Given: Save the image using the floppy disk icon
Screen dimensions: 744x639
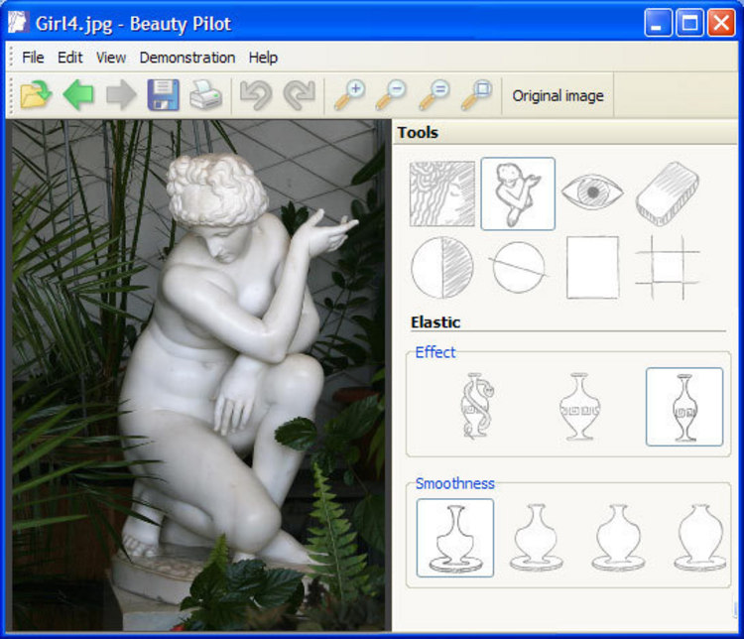Looking at the screenshot, I should coord(163,95).
